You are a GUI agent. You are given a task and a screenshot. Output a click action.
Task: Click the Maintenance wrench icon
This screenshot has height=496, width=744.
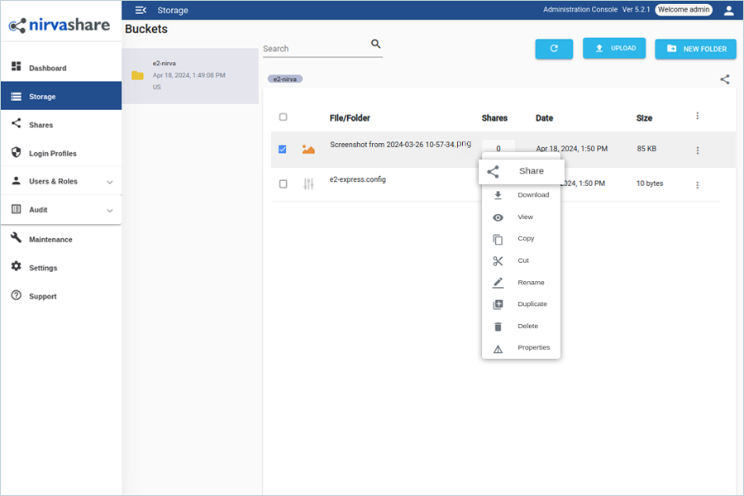17,238
